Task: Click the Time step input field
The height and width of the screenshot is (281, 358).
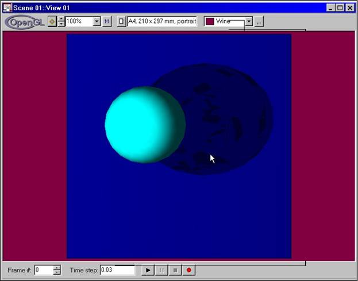Action: pyautogui.click(x=117, y=270)
